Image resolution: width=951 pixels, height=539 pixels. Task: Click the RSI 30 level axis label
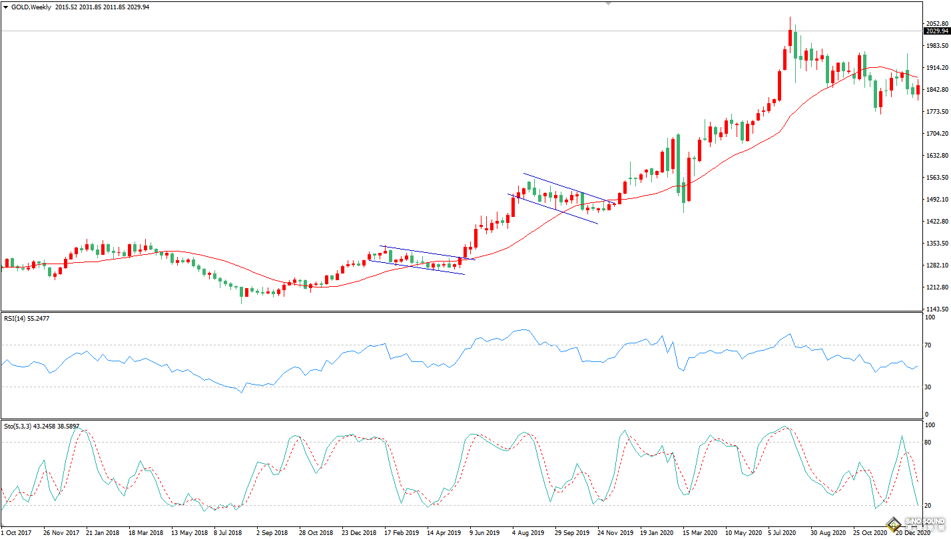pyautogui.click(x=928, y=387)
